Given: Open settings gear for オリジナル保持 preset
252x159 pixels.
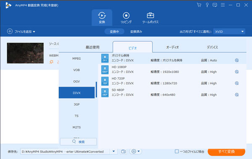Looking at the screenshot, I should [x=236, y=60].
